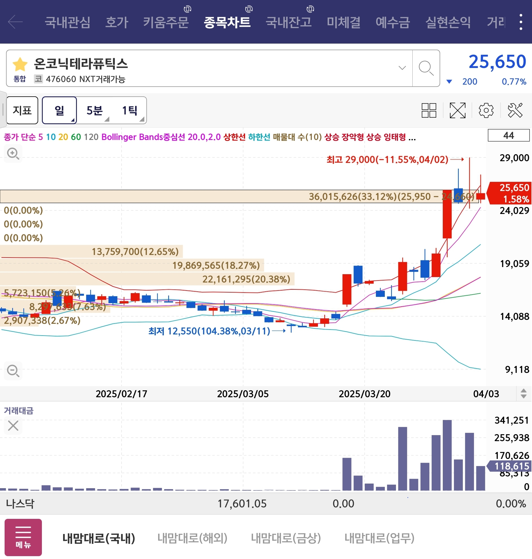Tap the 거래대금 indicator label
The width and height of the screenshot is (532, 559).
click(19, 411)
